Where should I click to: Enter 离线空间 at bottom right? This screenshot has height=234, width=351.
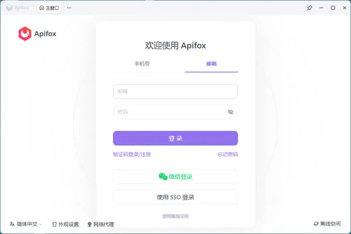tap(327, 223)
